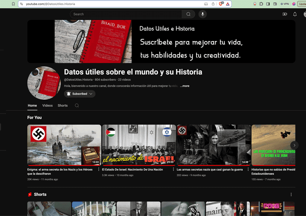This screenshot has height=216, width=306.
Task: Open the Enigma video title link
Action: click(x=60, y=171)
